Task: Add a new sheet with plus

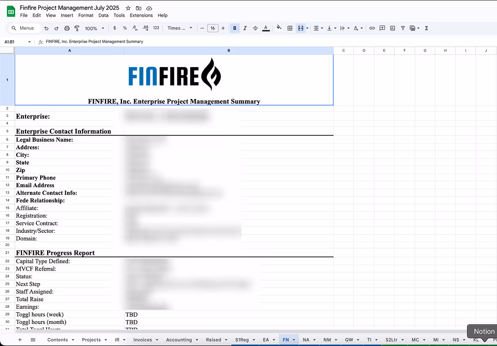Action: pos(20,340)
